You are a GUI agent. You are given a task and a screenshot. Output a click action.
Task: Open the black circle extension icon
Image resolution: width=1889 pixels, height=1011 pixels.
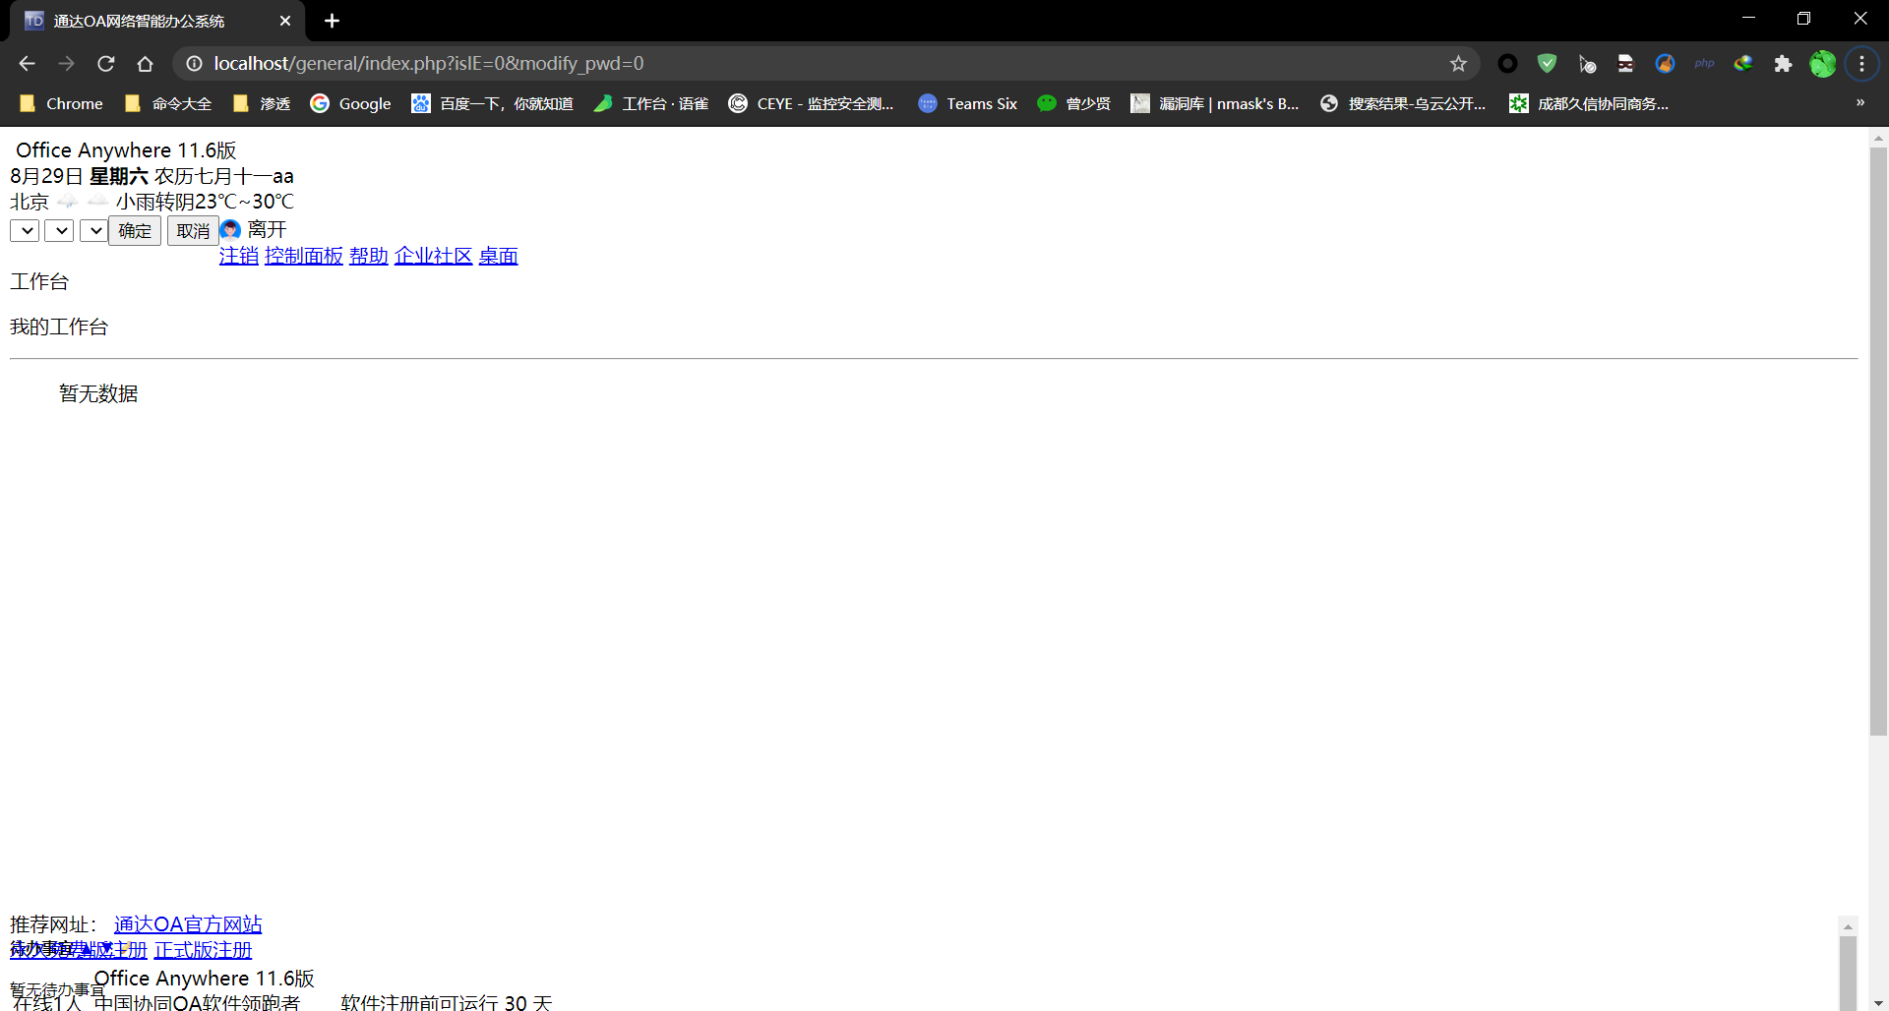pos(1507,64)
